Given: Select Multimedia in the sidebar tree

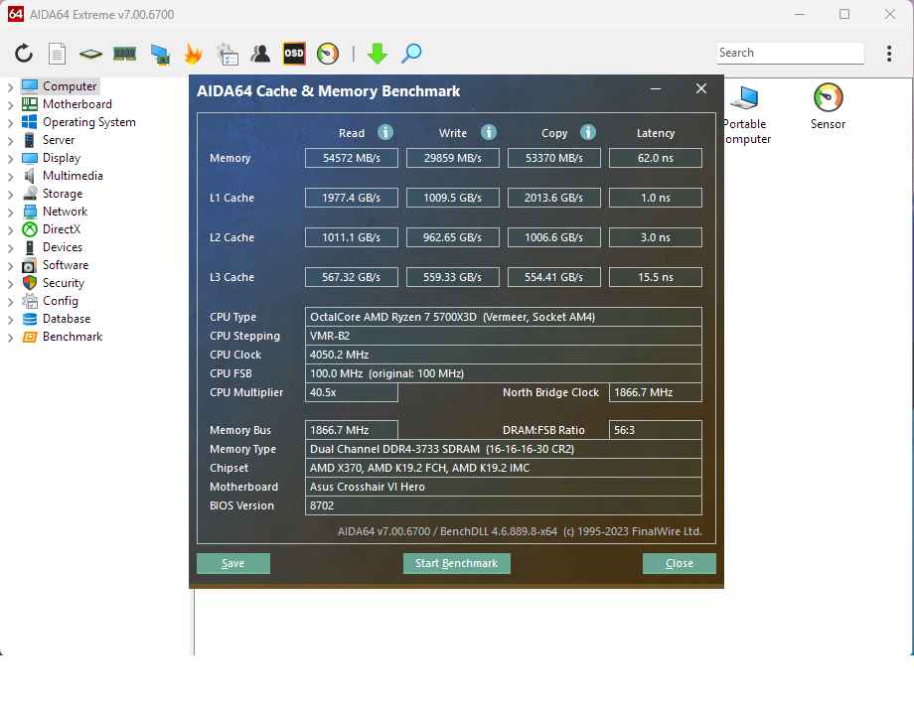Looking at the screenshot, I should tap(73, 176).
